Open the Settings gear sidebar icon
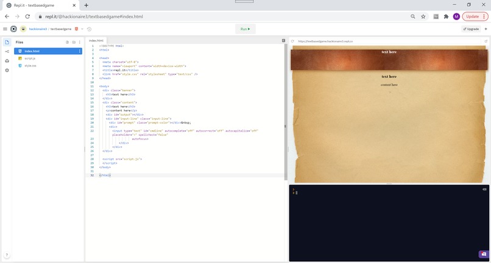491x263 pixels. pyautogui.click(x=7, y=71)
